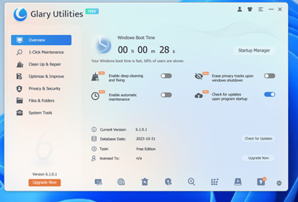Image resolution: width=298 pixels, height=202 pixels.
Task: Open the magnifier search icon in bottom toolbar
Action: point(192,182)
